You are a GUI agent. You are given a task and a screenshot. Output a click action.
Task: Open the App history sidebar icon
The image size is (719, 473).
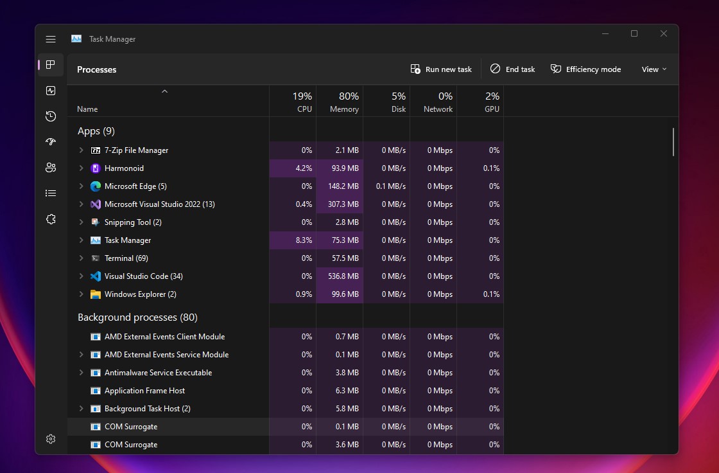point(51,116)
